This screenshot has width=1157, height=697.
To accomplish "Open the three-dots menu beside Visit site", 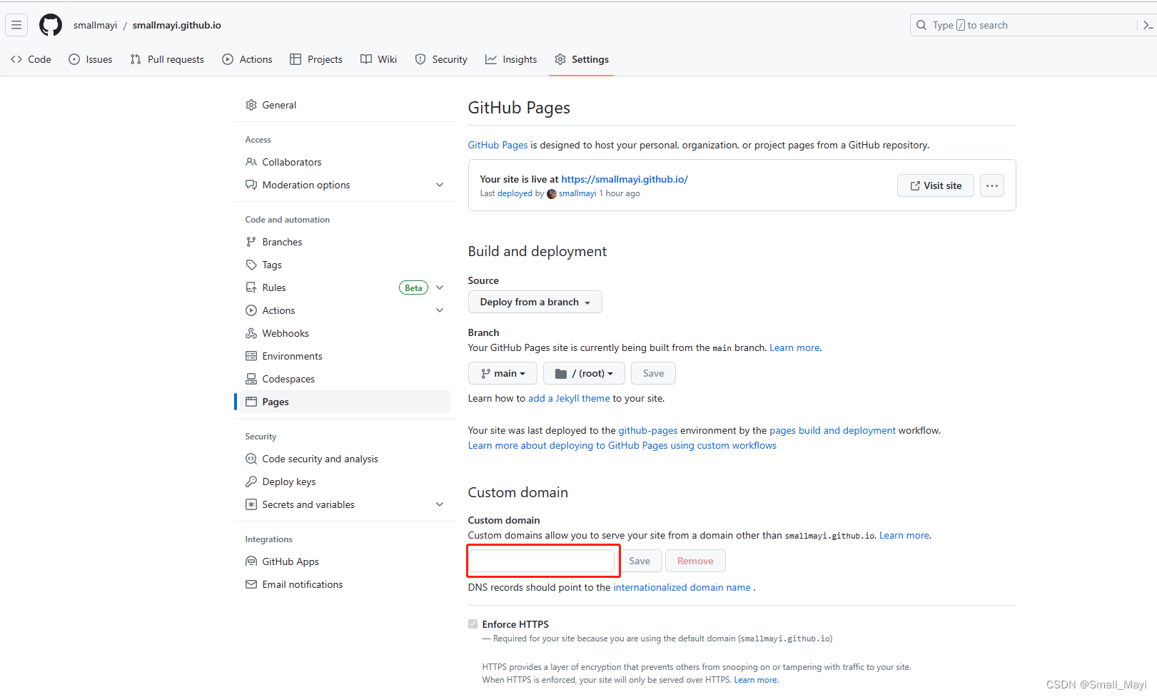I will click(992, 185).
